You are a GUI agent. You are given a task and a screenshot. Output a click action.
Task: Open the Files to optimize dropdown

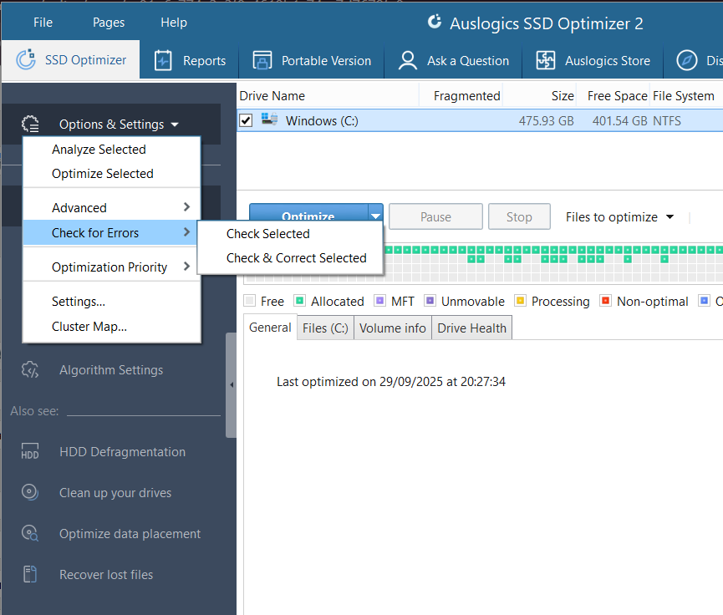619,217
